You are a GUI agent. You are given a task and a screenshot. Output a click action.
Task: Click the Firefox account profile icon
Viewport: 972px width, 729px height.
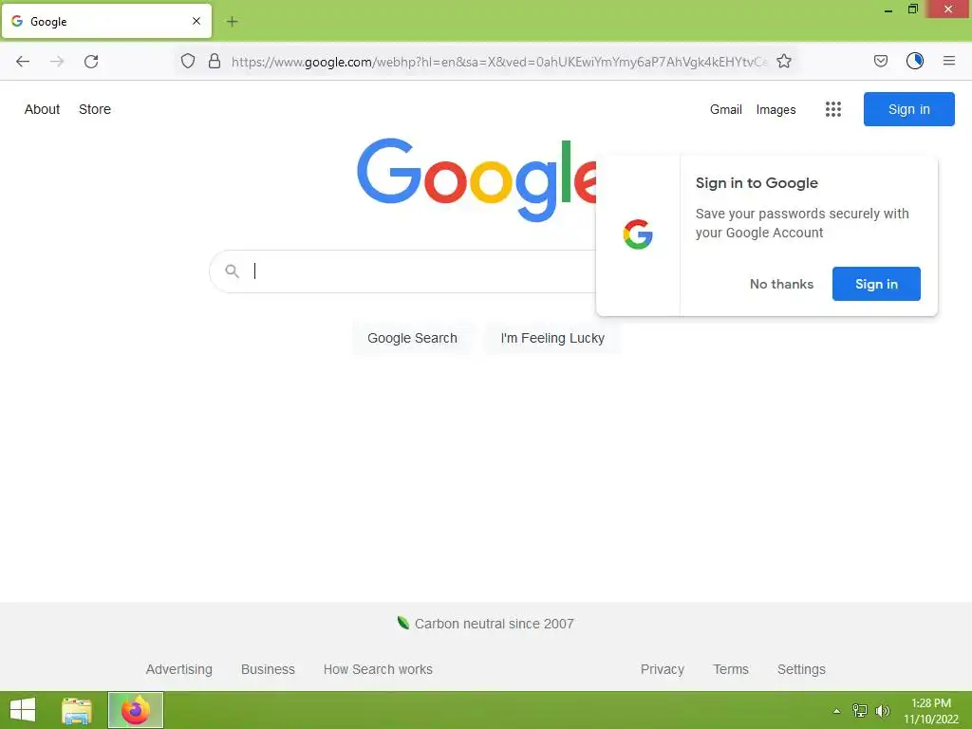915,61
